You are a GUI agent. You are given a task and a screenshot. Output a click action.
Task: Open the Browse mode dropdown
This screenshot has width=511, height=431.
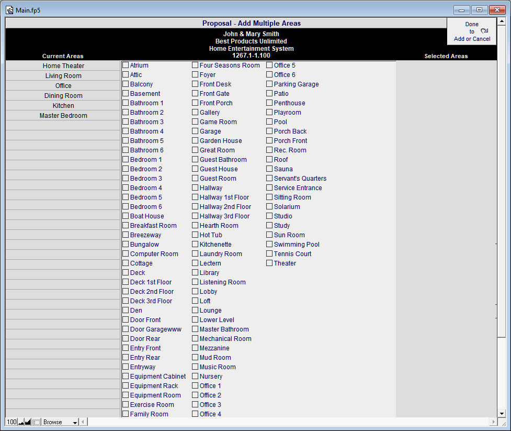tap(60, 422)
